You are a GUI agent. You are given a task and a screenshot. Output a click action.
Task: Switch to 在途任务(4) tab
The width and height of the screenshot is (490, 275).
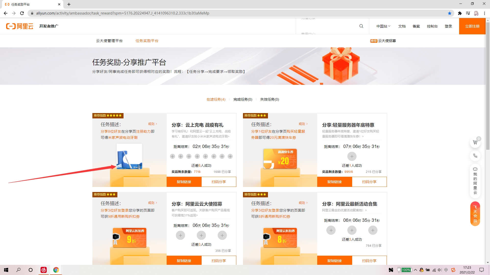(x=216, y=99)
